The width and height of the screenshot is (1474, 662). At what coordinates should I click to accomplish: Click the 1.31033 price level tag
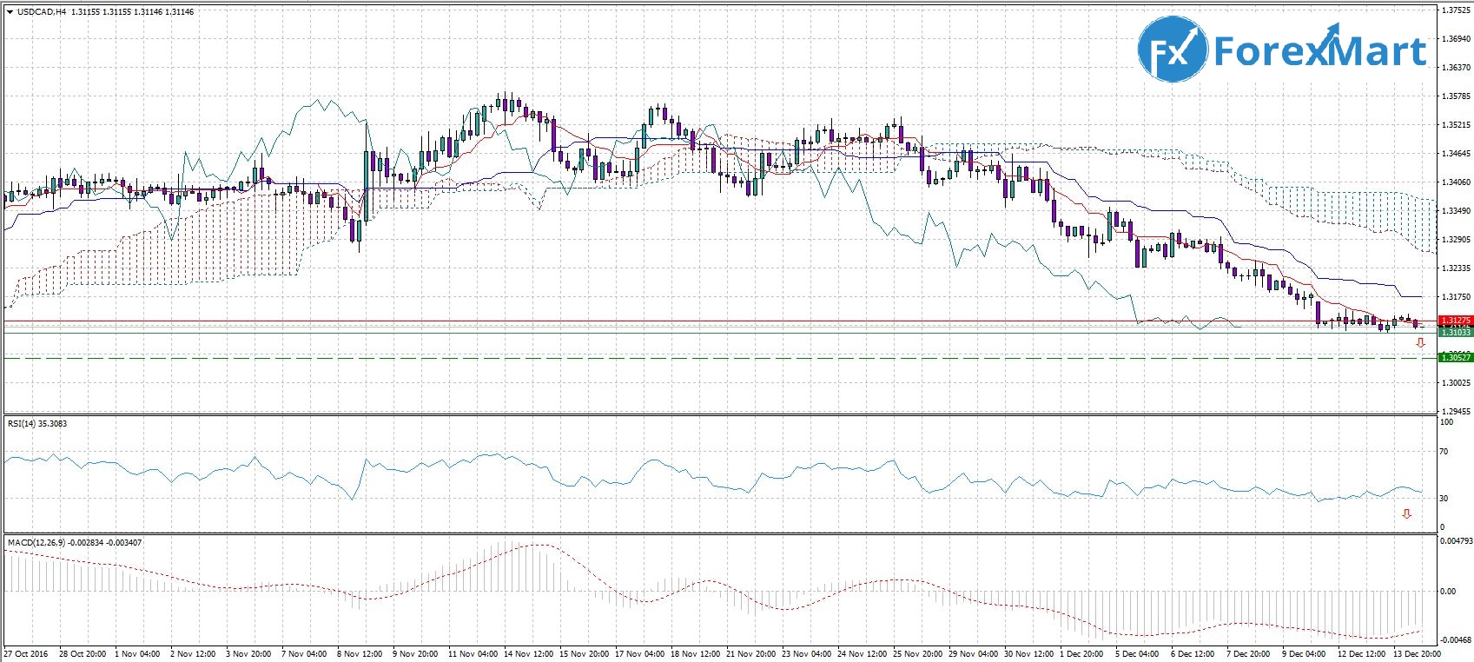click(x=1455, y=333)
